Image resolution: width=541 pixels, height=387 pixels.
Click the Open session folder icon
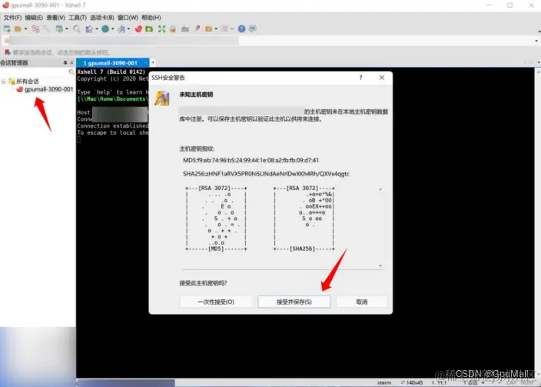tap(18, 29)
